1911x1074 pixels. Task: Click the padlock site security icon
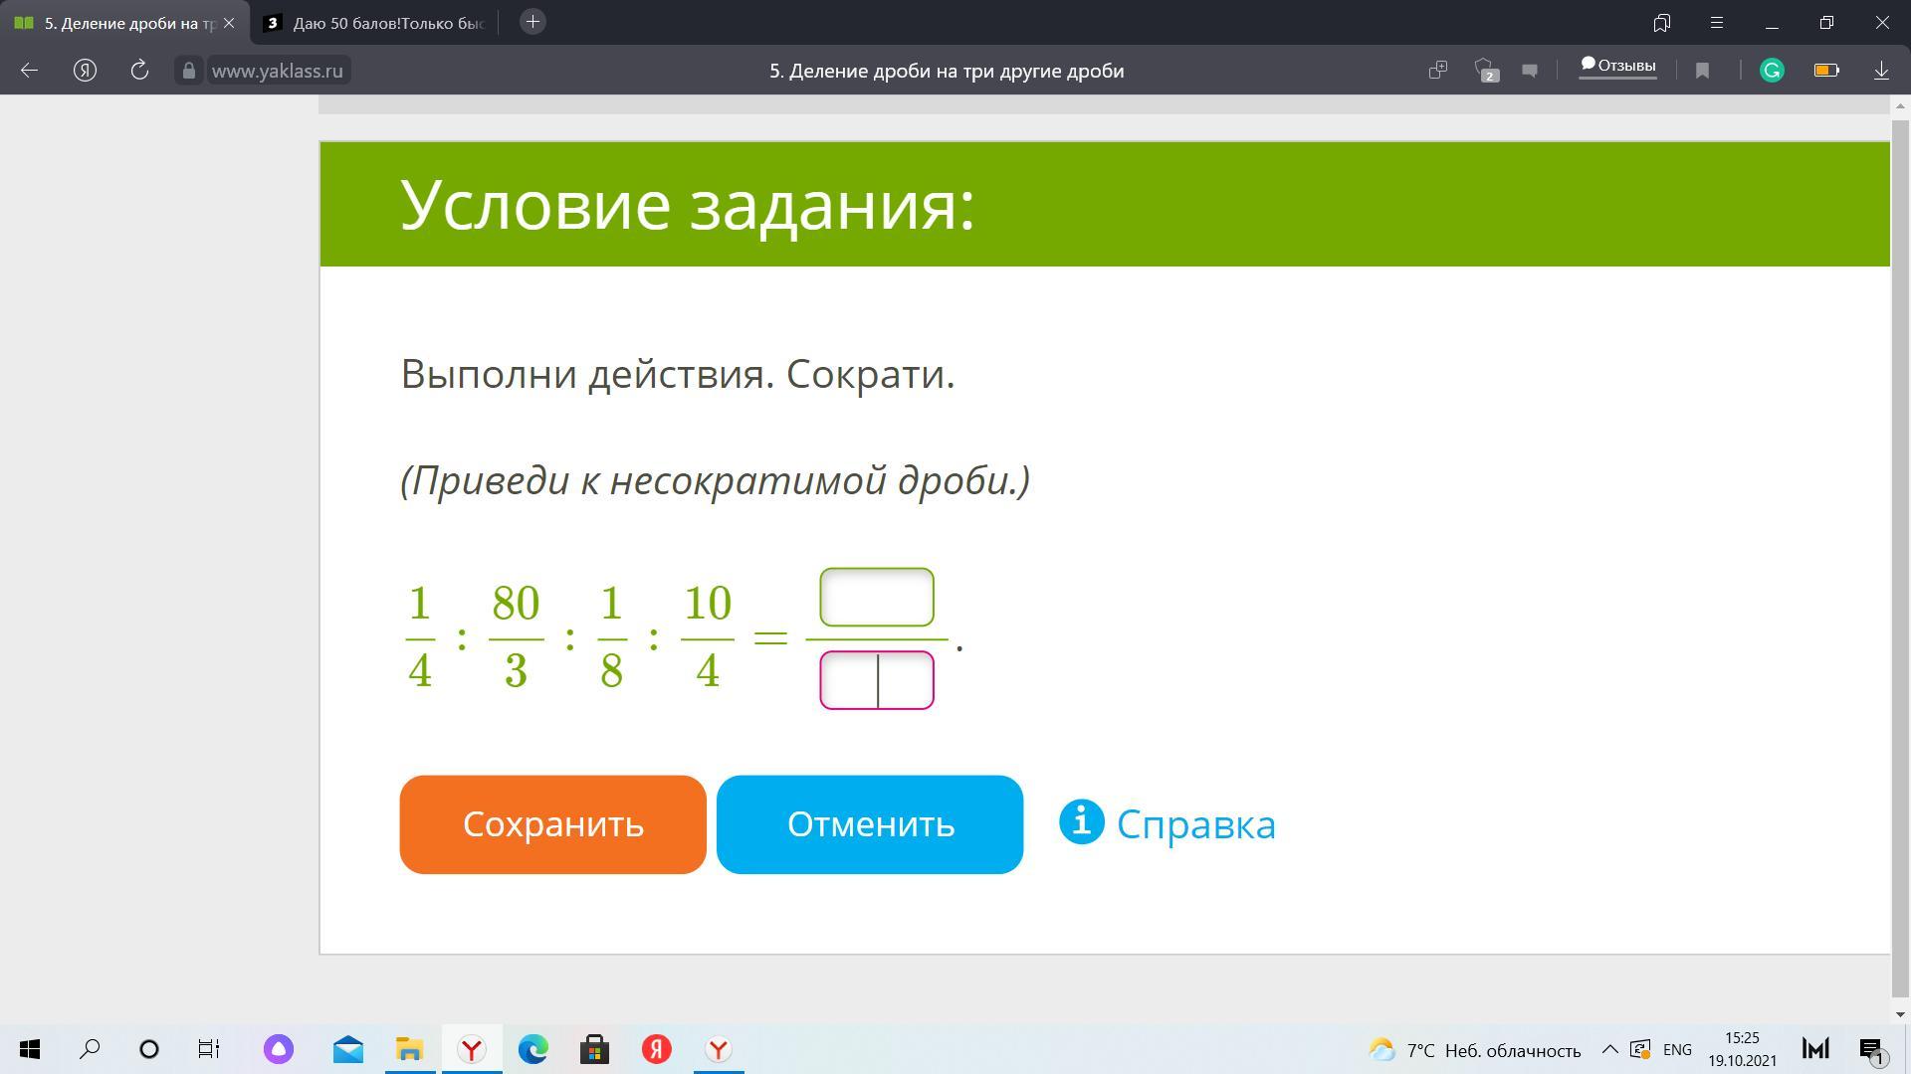coord(189,71)
